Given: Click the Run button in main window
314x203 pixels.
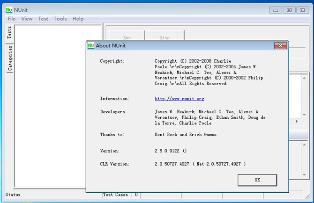Looking at the screenshot, I should coord(127,36).
